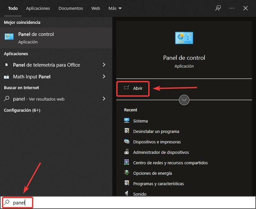Image resolution: width=256 pixels, height=209 pixels.
Task: Open the Configuración (6+) results group
Action: (x=22, y=110)
